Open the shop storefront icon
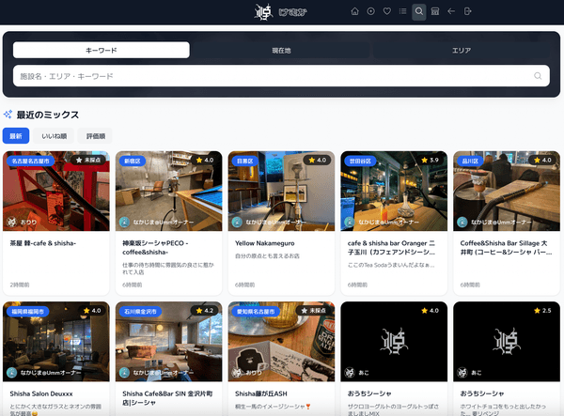 pos(435,11)
